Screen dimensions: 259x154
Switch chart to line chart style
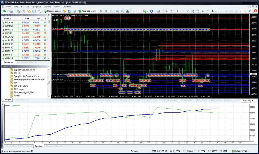112,11
